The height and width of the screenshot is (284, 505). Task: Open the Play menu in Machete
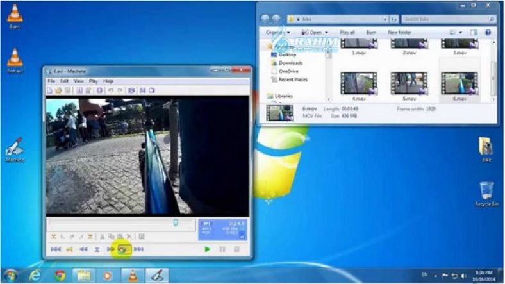pyautogui.click(x=94, y=81)
